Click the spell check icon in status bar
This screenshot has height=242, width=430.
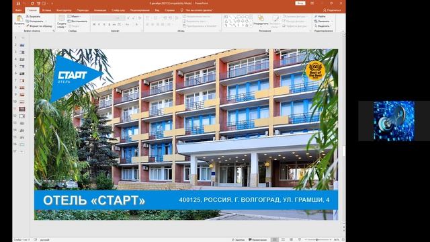(x=36, y=240)
